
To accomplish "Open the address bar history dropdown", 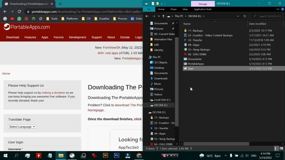I will click(238, 16).
